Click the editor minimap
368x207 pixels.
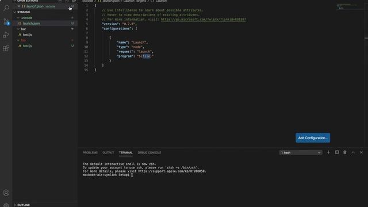pyautogui.click(x=350, y=7)
